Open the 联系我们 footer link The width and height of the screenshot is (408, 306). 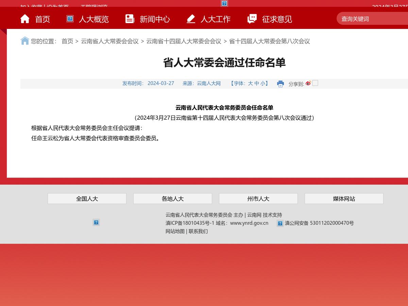click(x=198, y=231)
